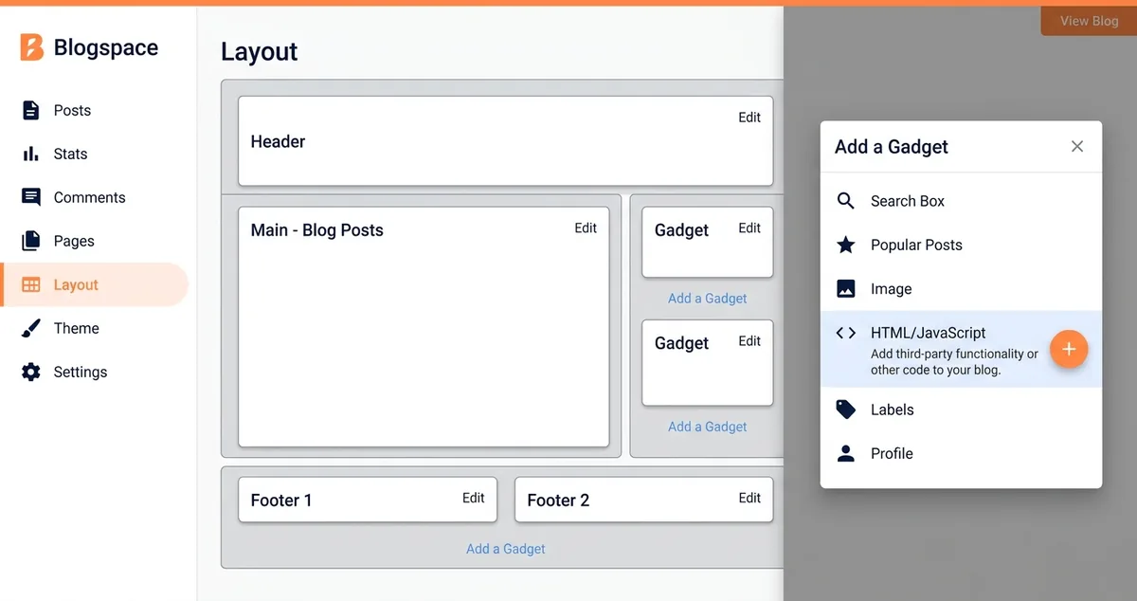Click the Settings gear icon
Screen dimensions: 1137x601
(31, 372)
